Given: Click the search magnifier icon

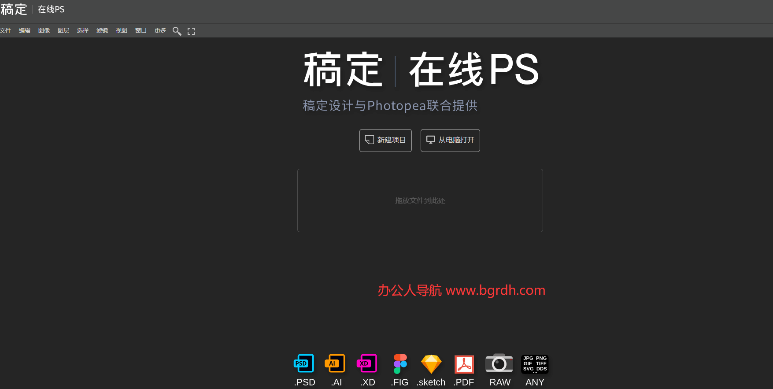Looking at the screenshot, I should (x=177, y=31).
